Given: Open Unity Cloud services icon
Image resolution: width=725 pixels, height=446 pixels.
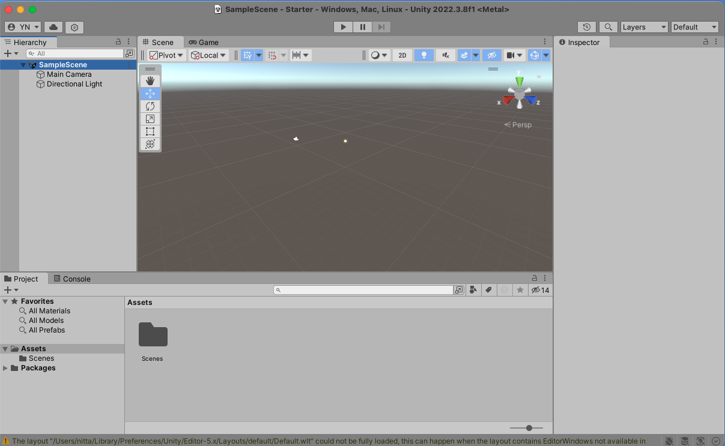Looking at the screenshot, I should [x=53, y=27].
